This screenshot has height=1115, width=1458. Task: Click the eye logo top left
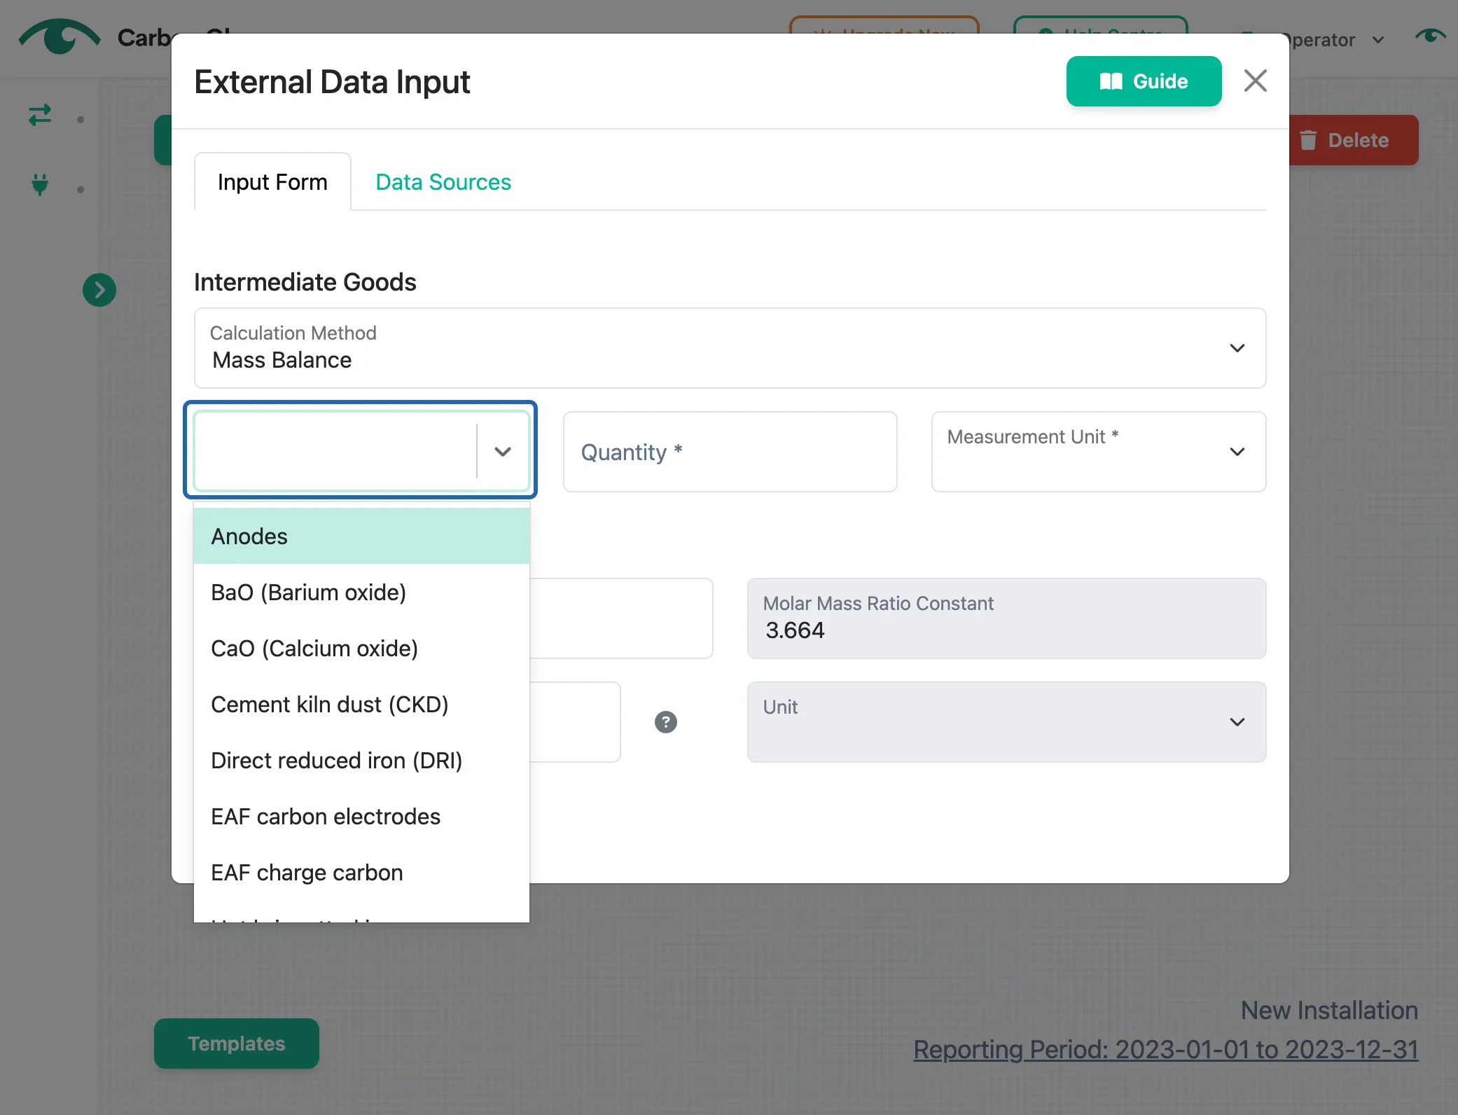[x=60, y=36]
